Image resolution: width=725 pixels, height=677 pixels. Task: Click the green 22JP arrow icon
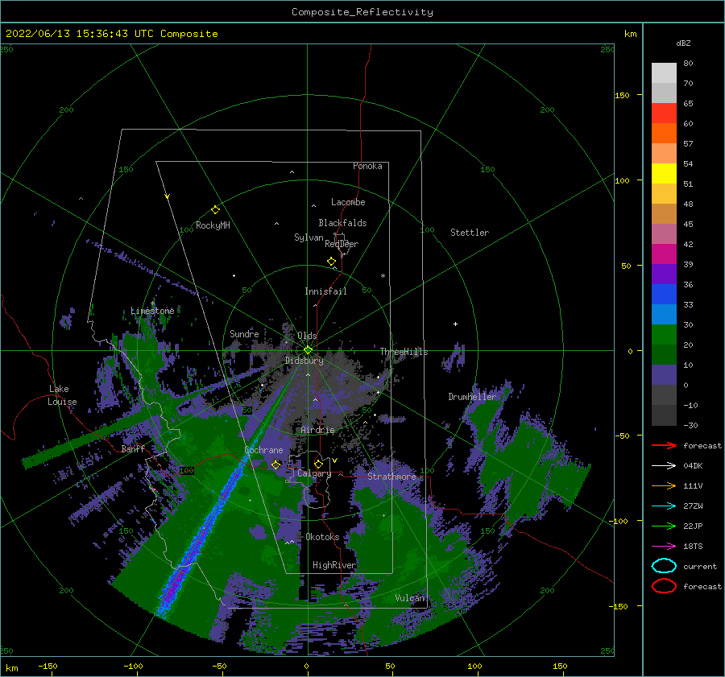(x=664, y=526)
